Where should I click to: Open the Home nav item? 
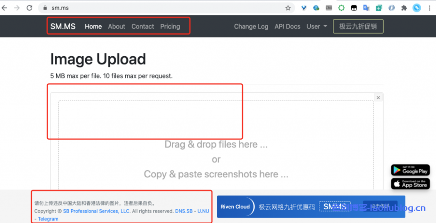click(93, 26)
